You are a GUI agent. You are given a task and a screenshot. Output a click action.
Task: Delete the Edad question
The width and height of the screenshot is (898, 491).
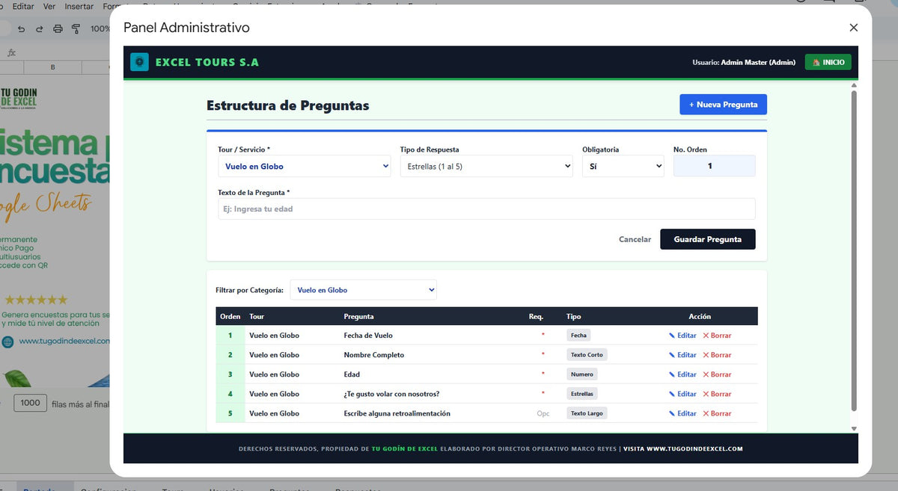(717, 374)
